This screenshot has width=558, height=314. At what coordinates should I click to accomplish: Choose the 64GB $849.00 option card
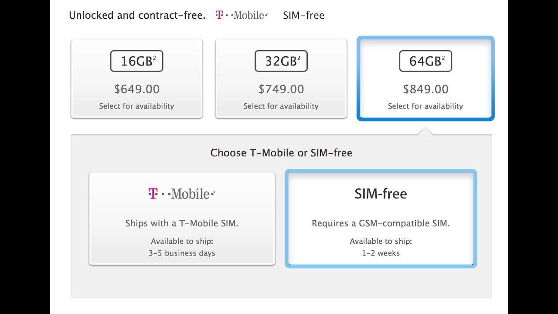coord(425,78)
